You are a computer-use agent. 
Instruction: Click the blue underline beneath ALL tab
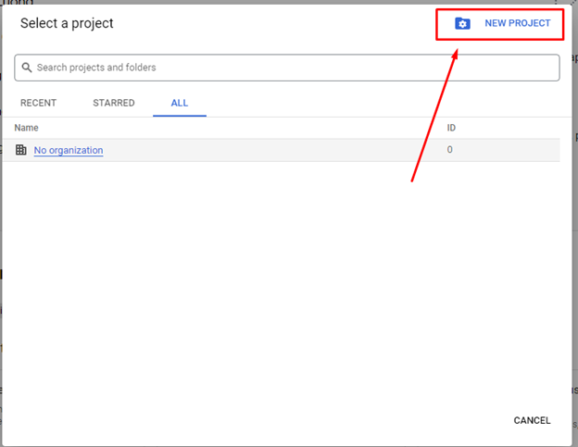pos(180,116)
